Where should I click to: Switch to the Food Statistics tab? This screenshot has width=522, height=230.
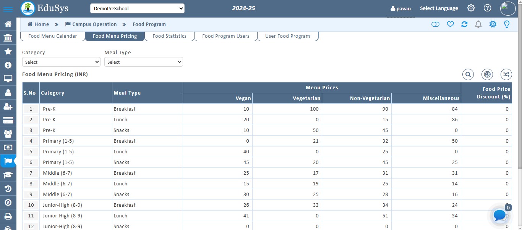pos(169,36)
